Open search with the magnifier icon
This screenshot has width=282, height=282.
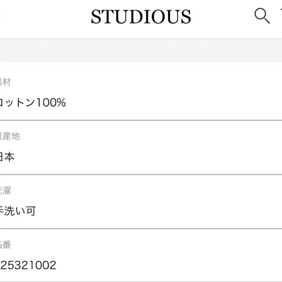click(x=262, y=16)
